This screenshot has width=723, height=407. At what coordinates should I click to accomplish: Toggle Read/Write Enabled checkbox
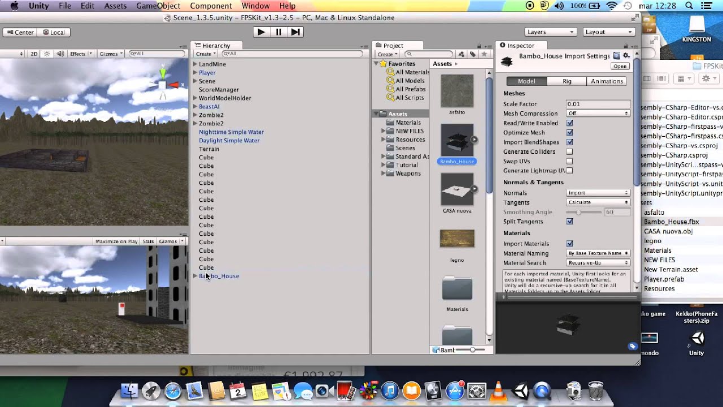click(569, 123)
